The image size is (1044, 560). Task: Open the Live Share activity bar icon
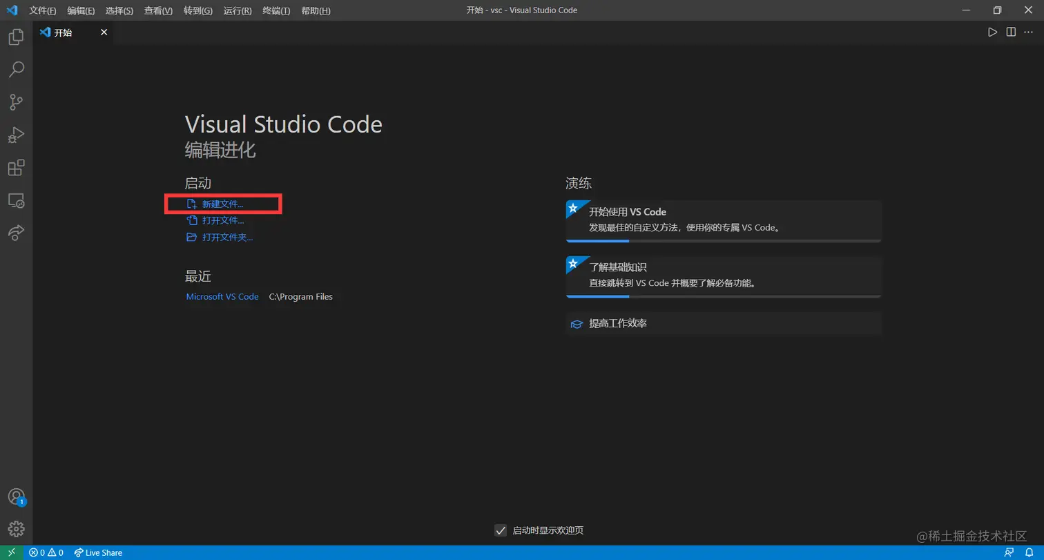[x=16, y=233]
